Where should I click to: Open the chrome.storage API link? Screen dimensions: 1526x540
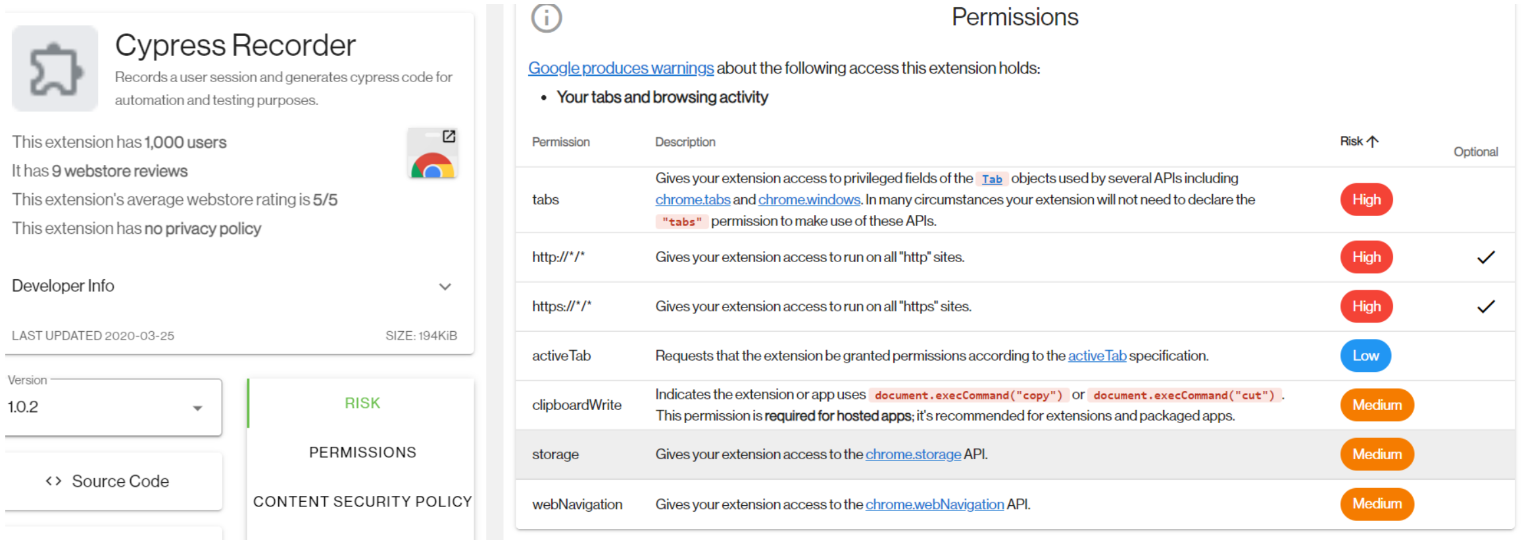pyautogui.click(x=913, y=454)
